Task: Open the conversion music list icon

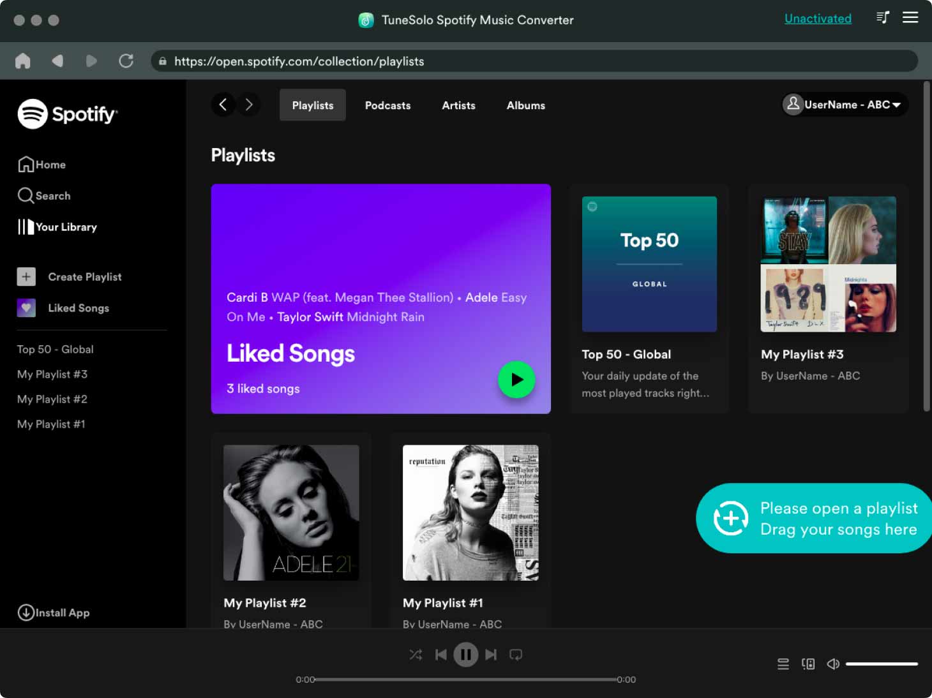Action: (883, 17)
